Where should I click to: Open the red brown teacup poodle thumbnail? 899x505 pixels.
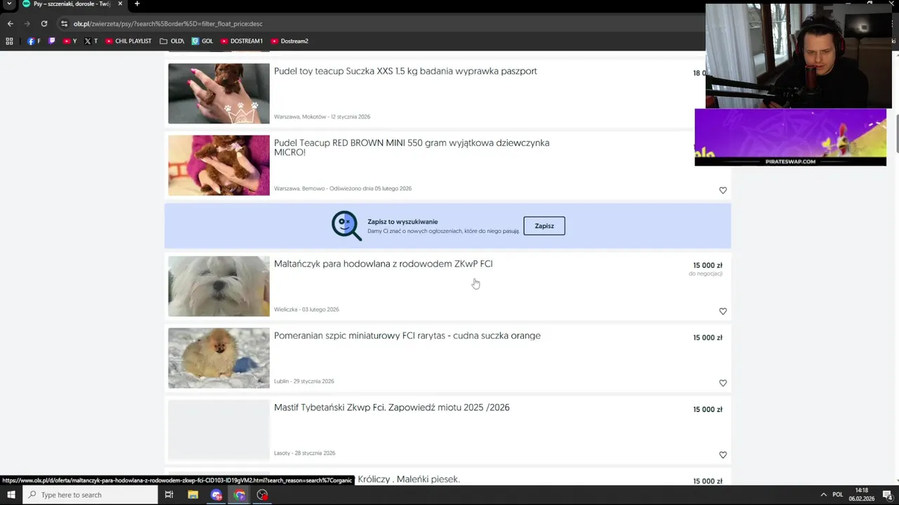(x=218, y=165)
